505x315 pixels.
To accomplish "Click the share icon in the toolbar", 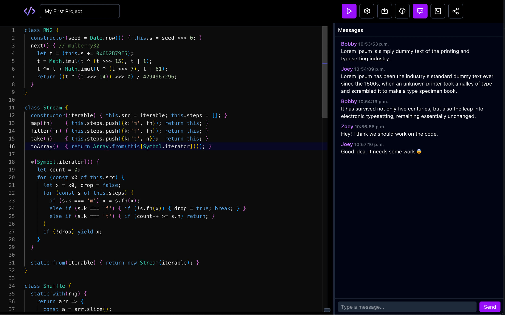I will click(x=456, y=11).
